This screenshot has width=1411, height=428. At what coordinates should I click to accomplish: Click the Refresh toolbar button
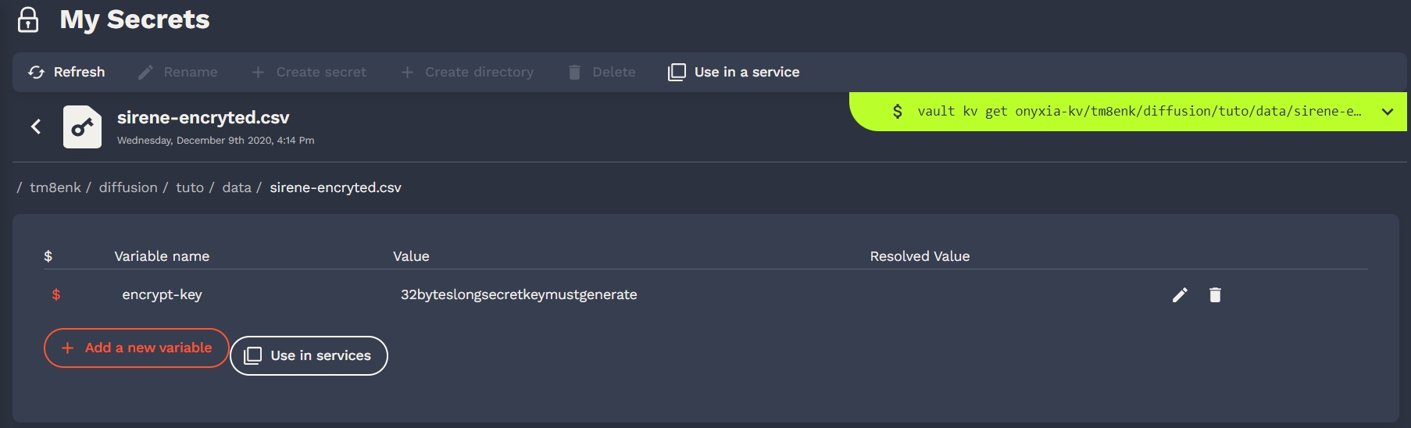(x=66, y=72)
